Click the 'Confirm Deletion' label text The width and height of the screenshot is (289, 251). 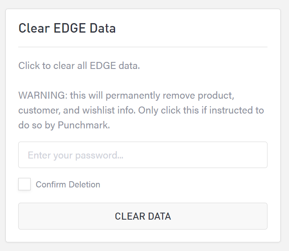(x=68, y=185)
